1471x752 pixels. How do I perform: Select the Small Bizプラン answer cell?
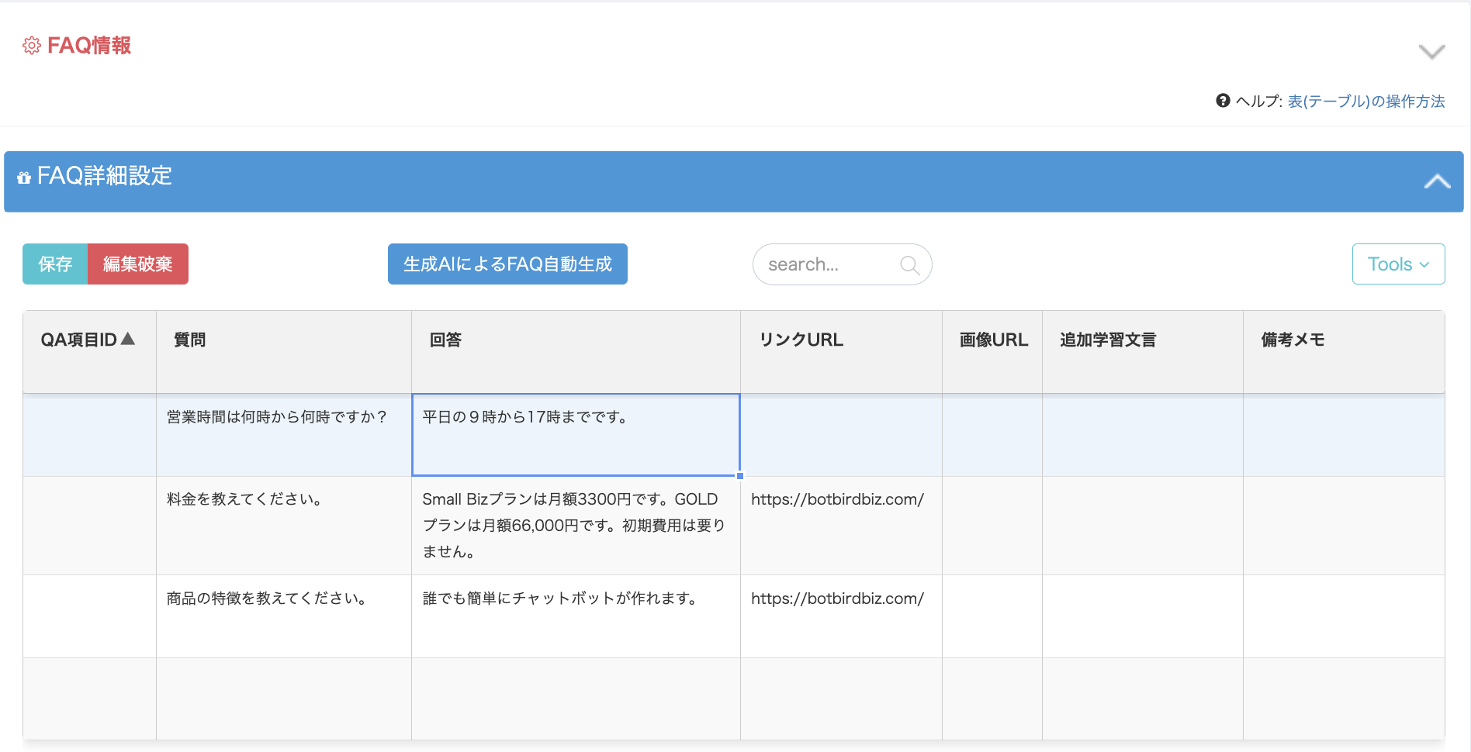point(576,526)
